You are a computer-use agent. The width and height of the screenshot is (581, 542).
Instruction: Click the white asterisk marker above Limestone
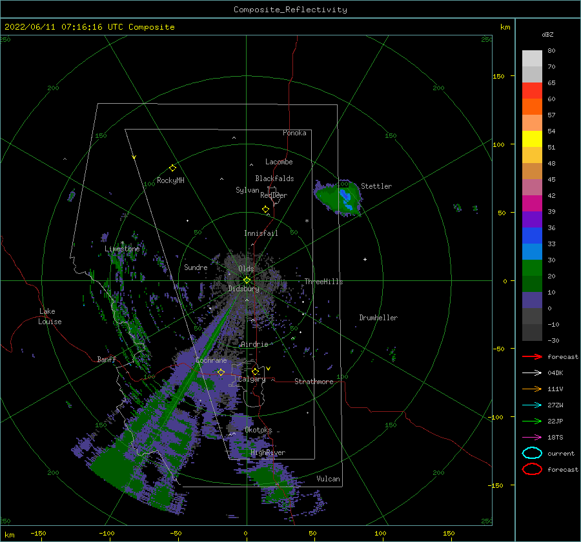122,243
